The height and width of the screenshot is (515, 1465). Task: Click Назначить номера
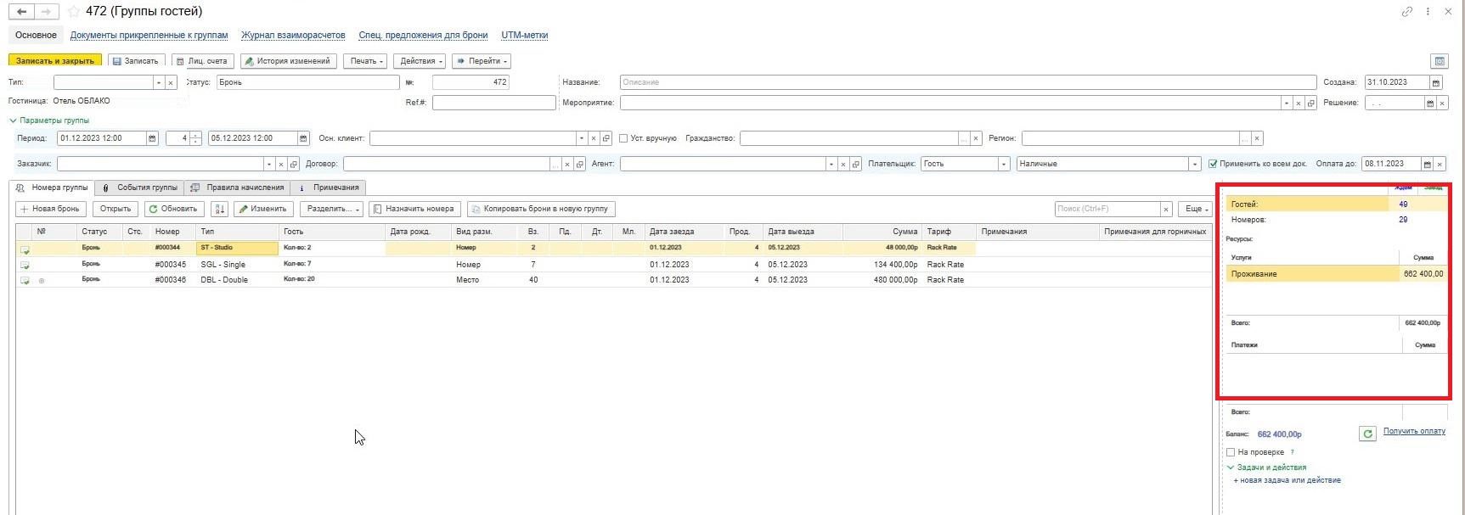pyautogui.click(x=414, y=209)
